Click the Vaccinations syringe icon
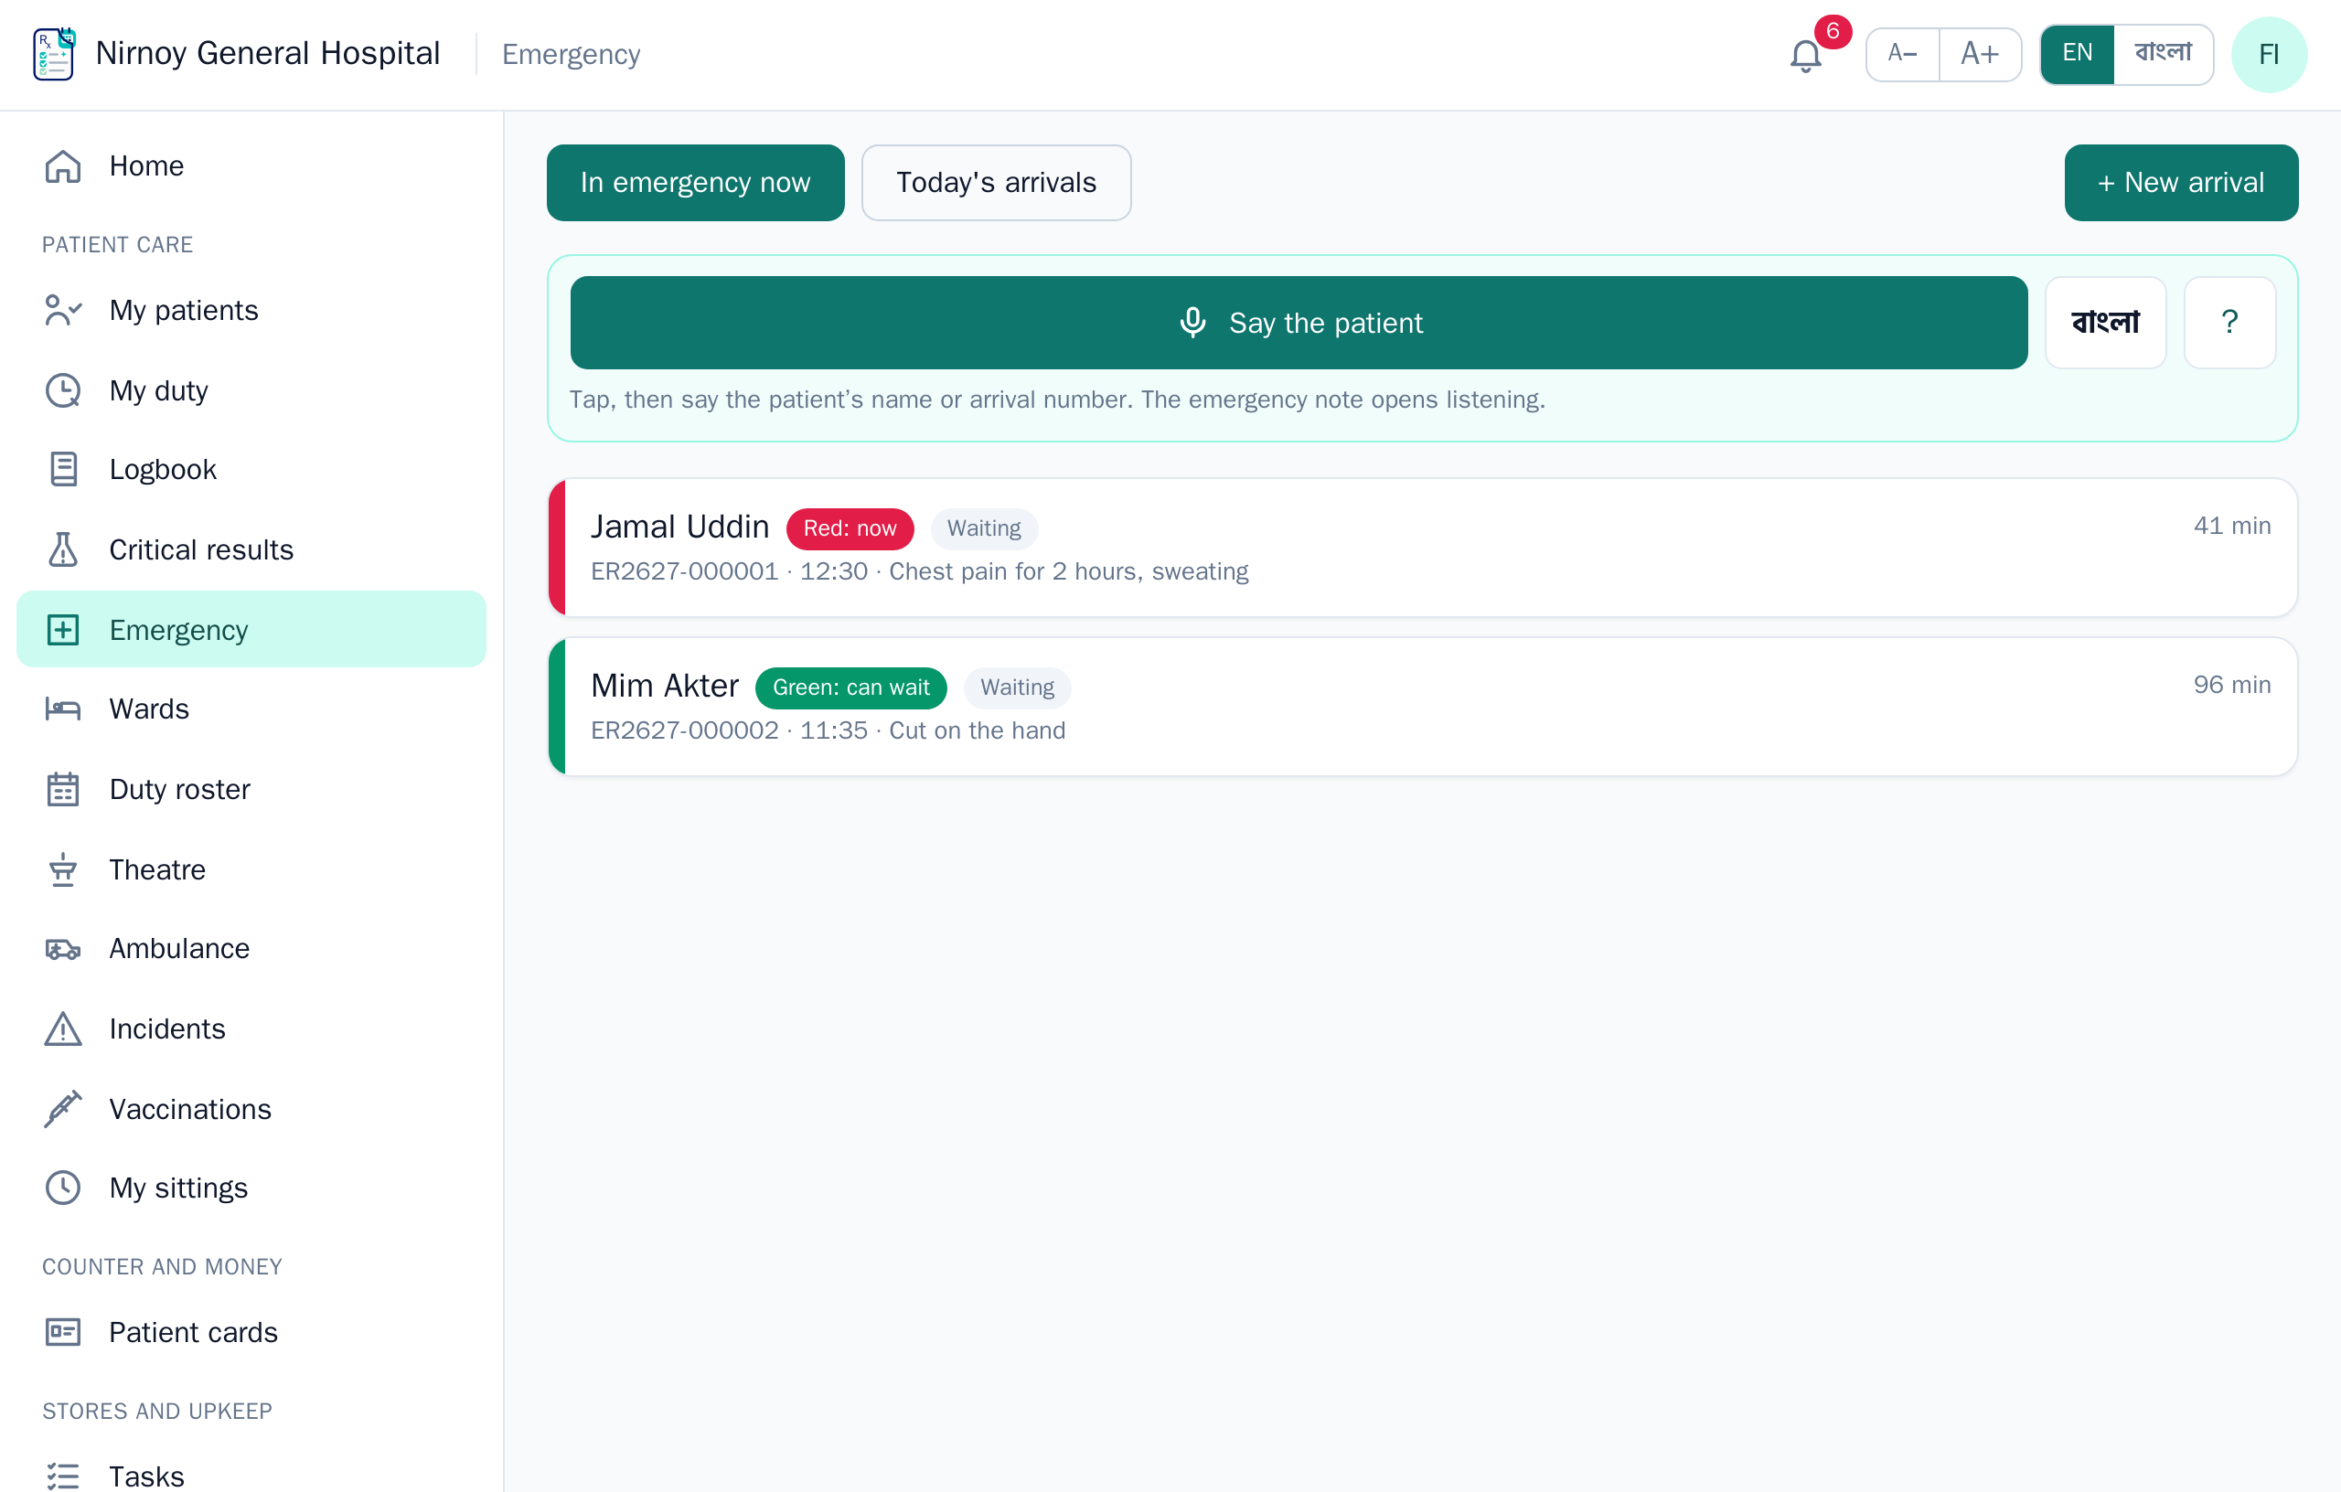This screenshot has width=2341, height=1492. pyautogui.click(x=63, y=1109)
